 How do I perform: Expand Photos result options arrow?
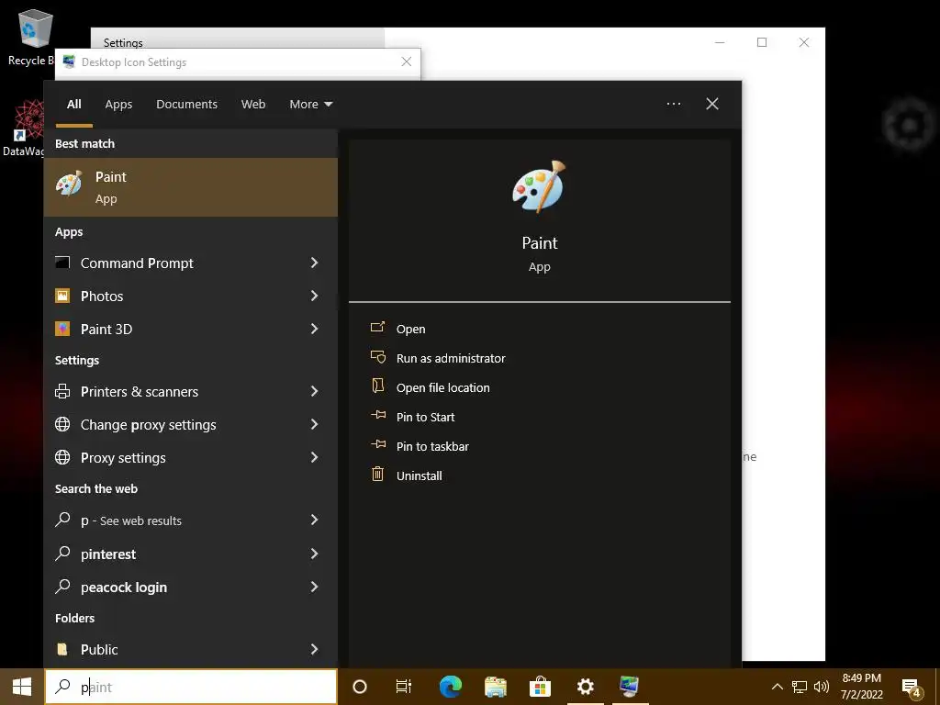click(x=314, y=296)
